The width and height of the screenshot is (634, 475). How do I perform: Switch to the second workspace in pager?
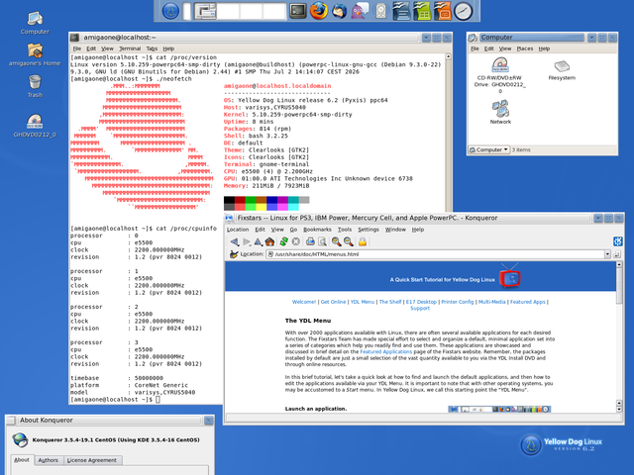228,11
